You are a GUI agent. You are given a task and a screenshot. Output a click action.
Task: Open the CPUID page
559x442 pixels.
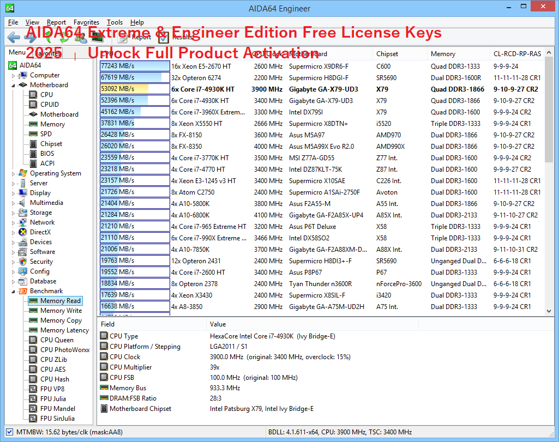(49, 104)
